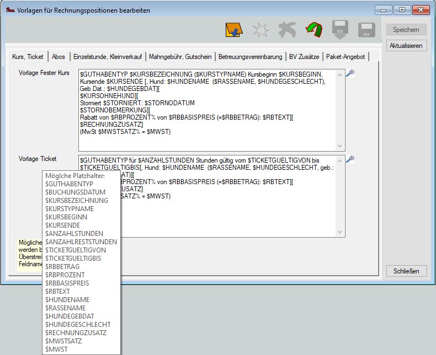This screenshot has height=355, width=436.
Task: Open the magnifier beside Vorlage Fester Kurs
Action: pyautogui.click(x=350, y=74)
